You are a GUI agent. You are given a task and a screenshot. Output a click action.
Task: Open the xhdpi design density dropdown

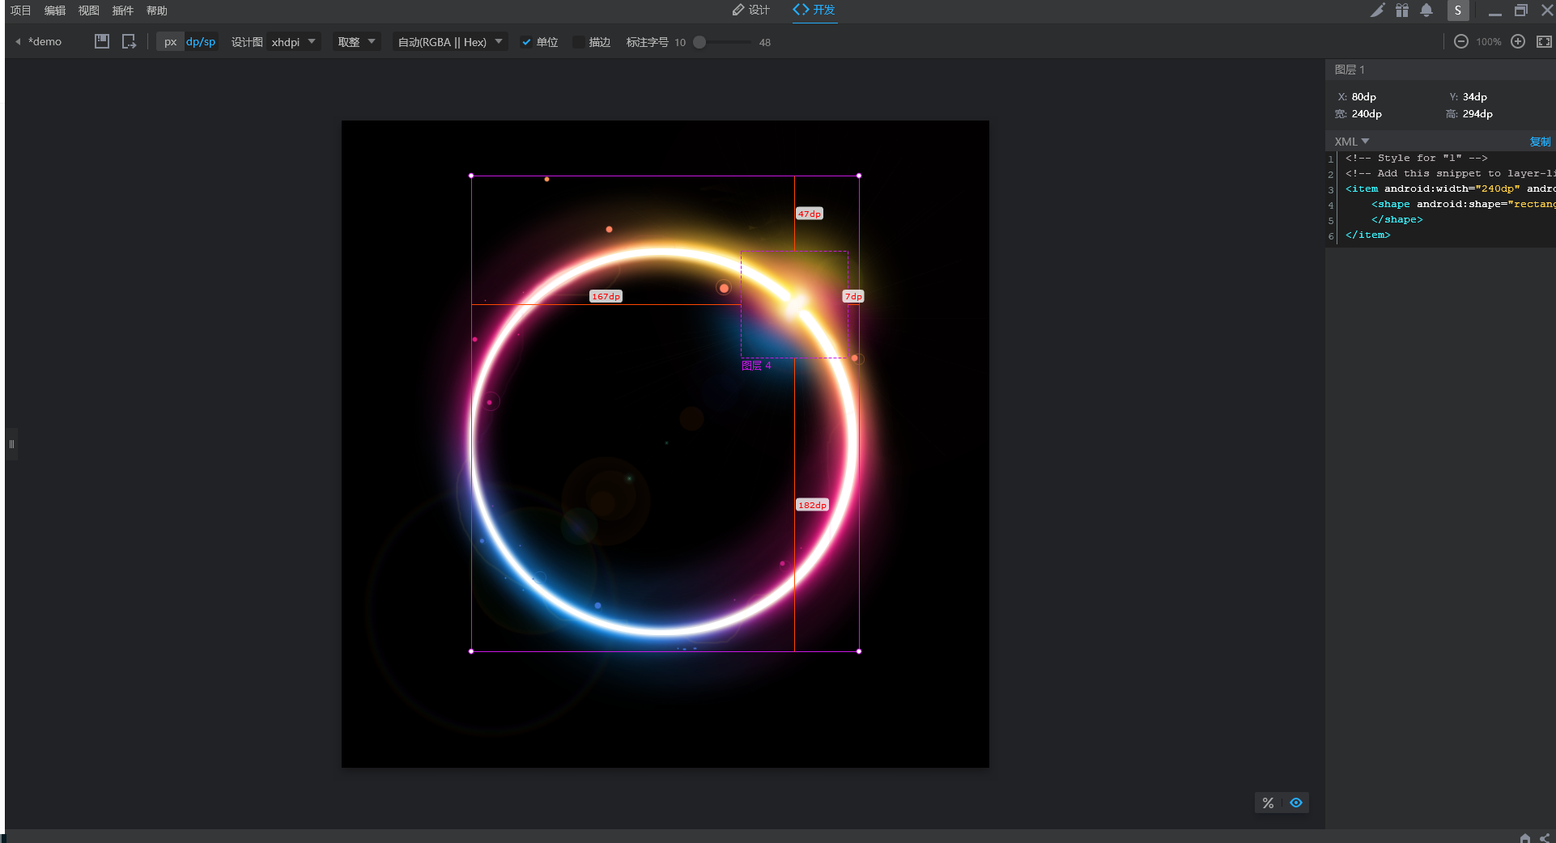click(294, 42)
